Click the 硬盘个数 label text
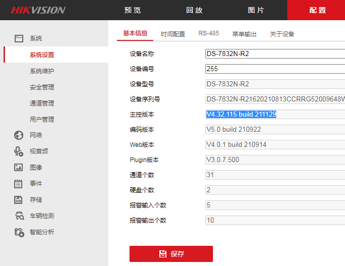Image resolution: width=345 pixels, height=266 pixels. [142, 190]
